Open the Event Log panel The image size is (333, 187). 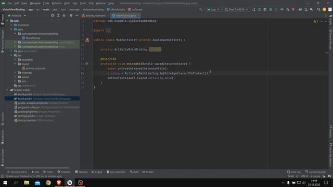pyautogui.click(x=293, y=172)
